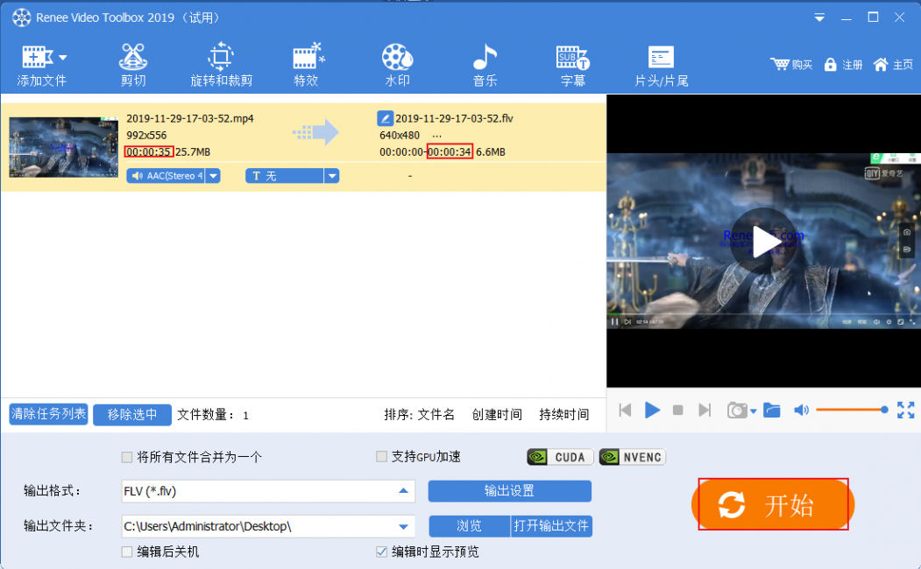The width and height of the screenshot is (921, 569).
Task: Open the title bar dropdown menu icon
Action: coord(819,18)
